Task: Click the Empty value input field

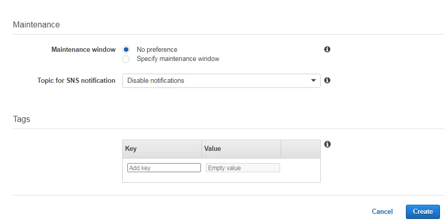Action: pyautogui.click(x=243, y=168)
